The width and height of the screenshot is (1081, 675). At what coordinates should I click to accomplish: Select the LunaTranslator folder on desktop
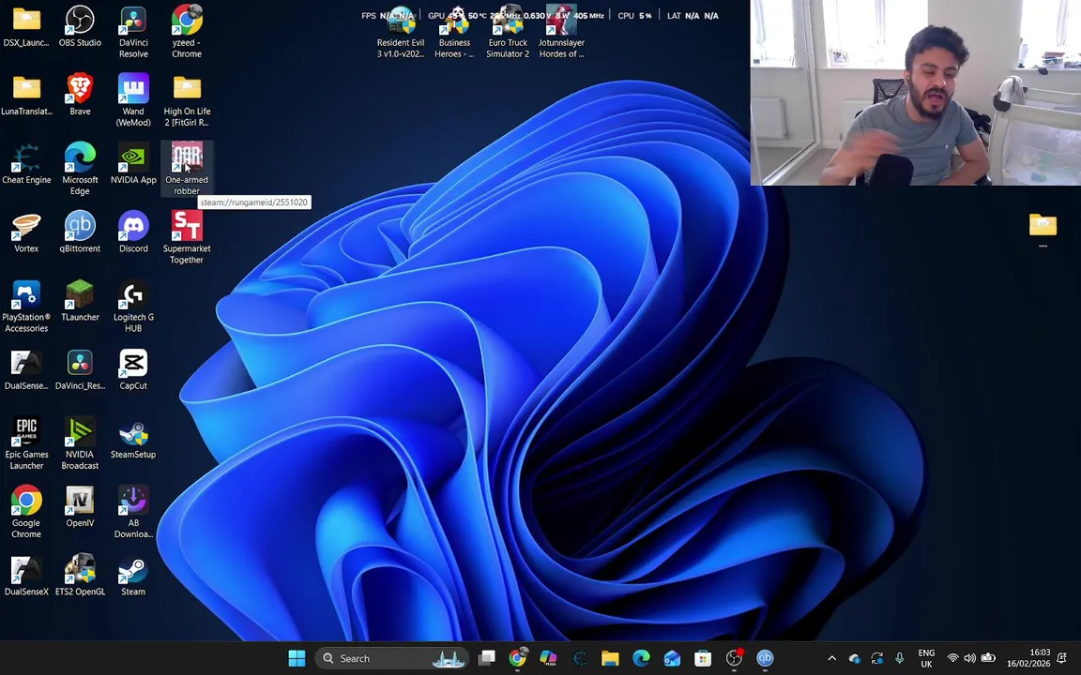[x=26, y=95]
